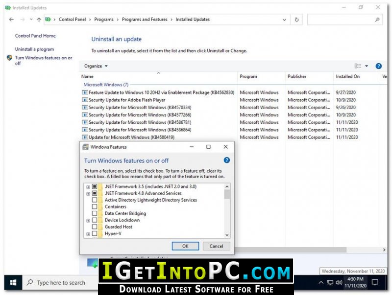Select icon of update KB4586781
Viewport: 392px width, 295px height.
click(85, 122)
